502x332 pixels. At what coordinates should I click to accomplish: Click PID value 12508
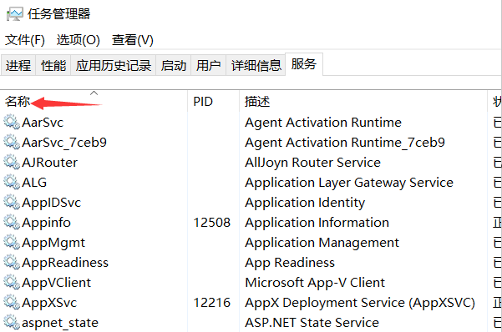click(x=212, y=223)
